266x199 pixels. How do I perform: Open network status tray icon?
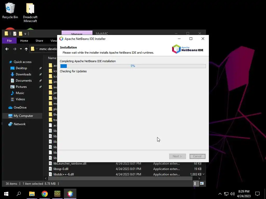[226, 194]
